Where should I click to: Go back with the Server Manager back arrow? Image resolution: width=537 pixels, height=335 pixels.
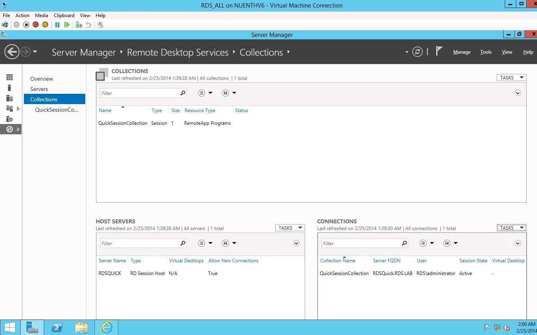click(12, 52)
